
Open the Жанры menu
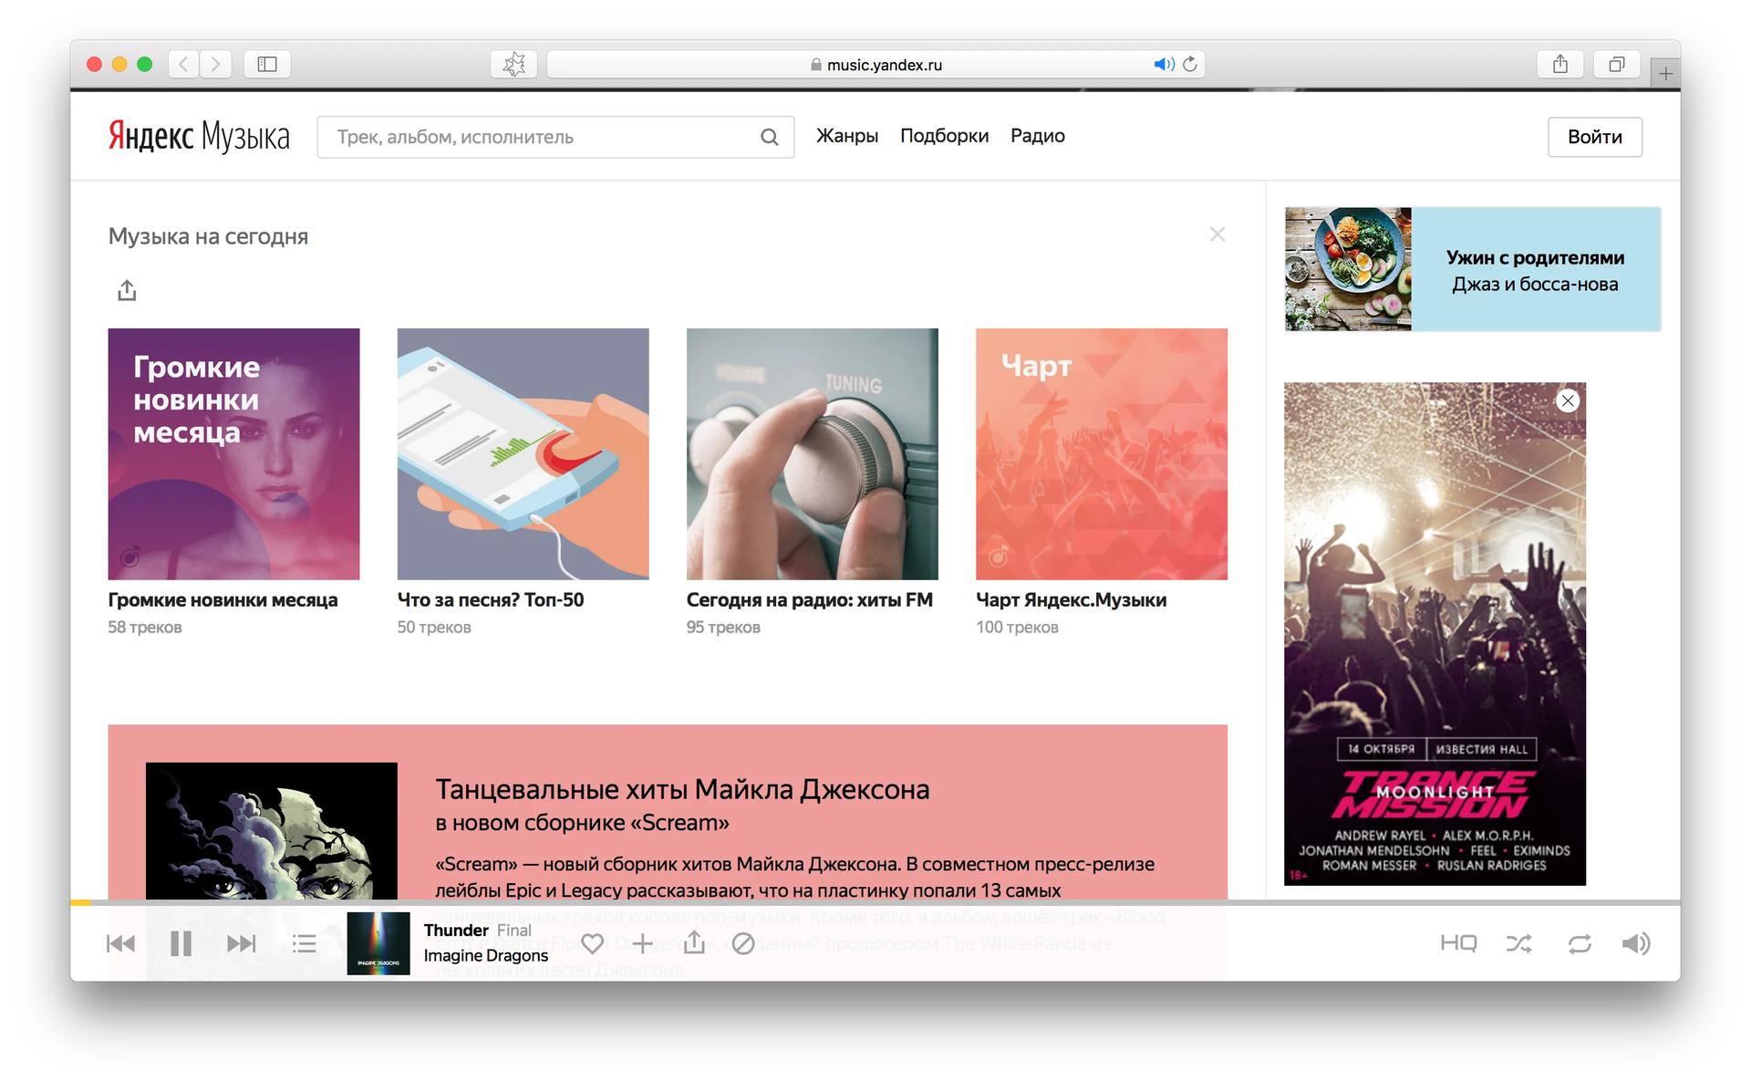(x=846, y=136)
